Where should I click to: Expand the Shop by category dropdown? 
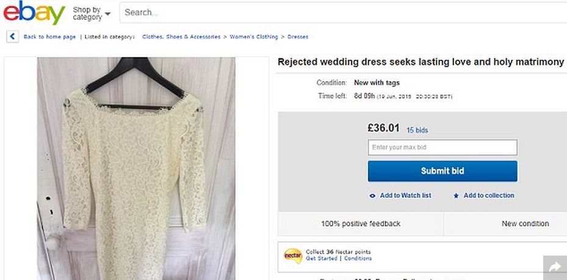pos(92,13)
